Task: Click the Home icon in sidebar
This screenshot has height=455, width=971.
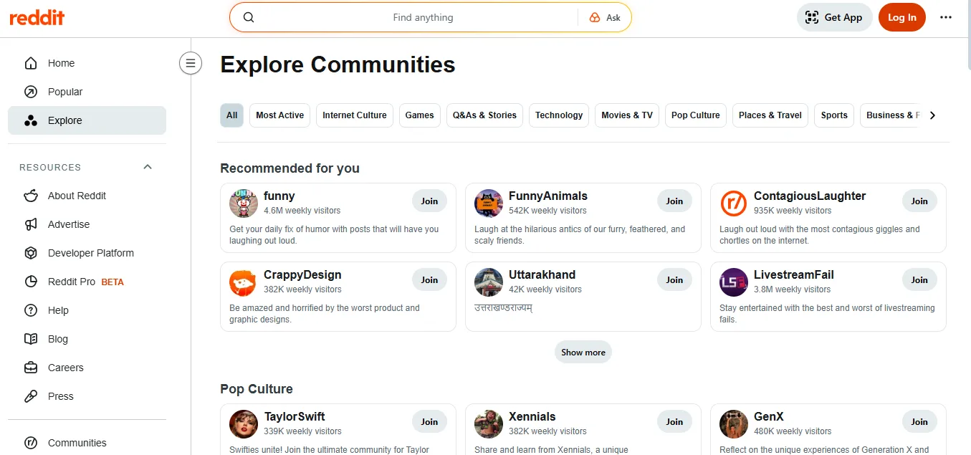Action: [31, 63]
